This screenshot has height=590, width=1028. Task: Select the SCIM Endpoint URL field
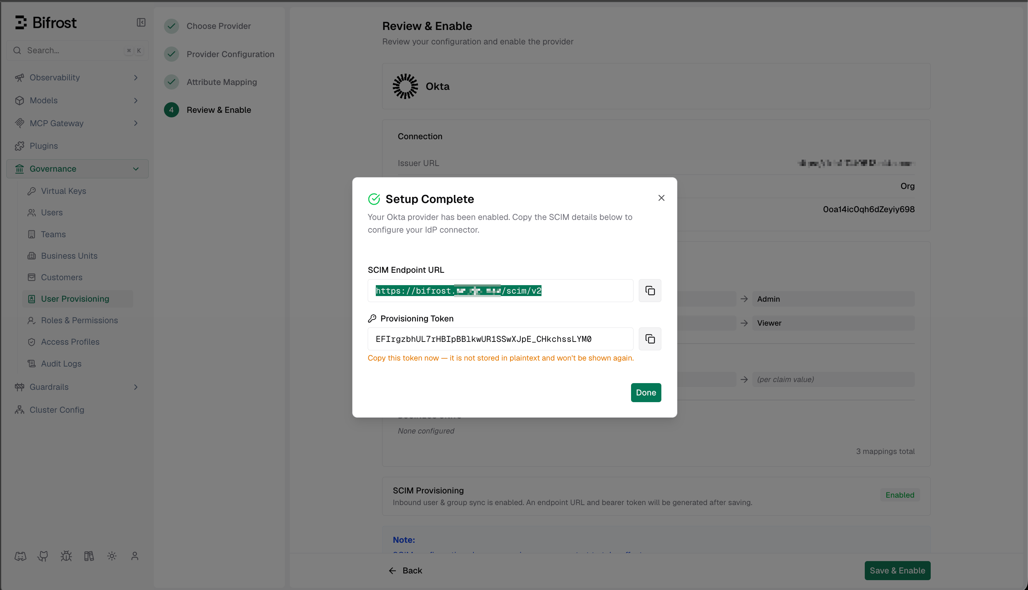click(500, 290)
